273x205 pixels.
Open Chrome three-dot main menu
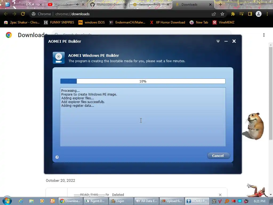coord(267,14)
